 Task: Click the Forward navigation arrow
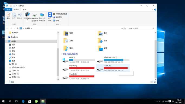pos(11,28)
